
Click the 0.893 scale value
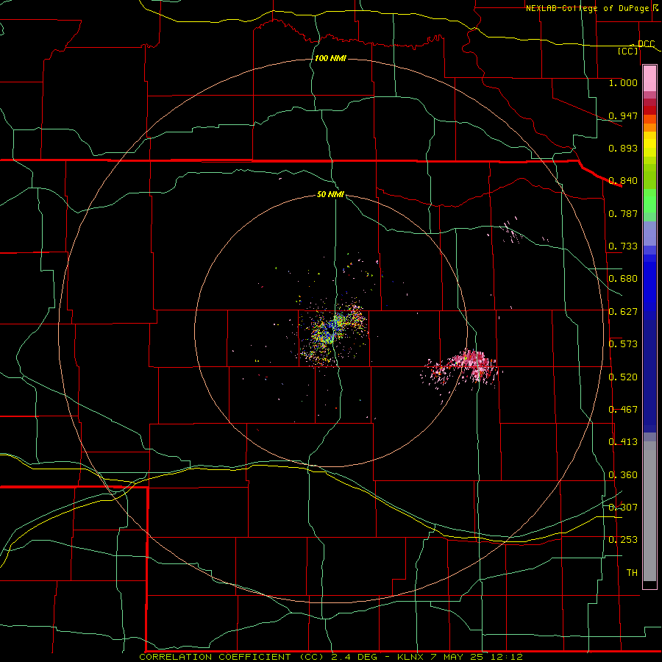pos(623,148)
